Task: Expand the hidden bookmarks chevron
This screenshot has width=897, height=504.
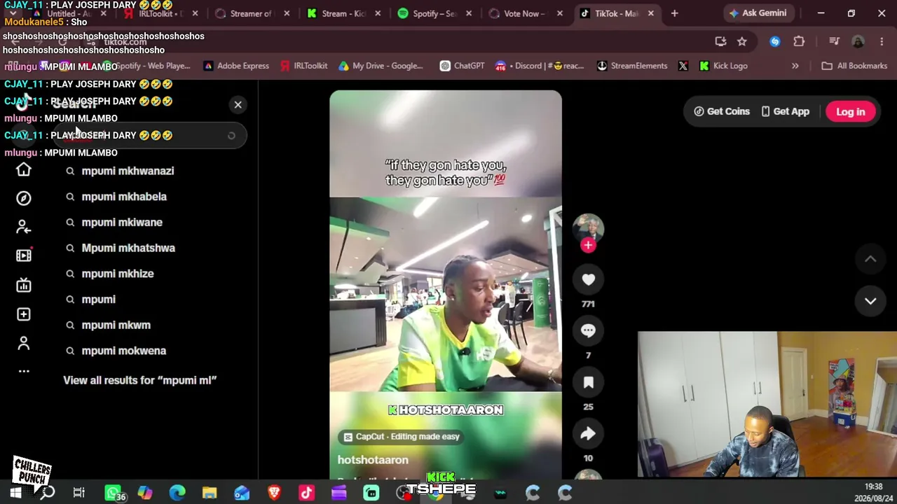Action: 795,66
